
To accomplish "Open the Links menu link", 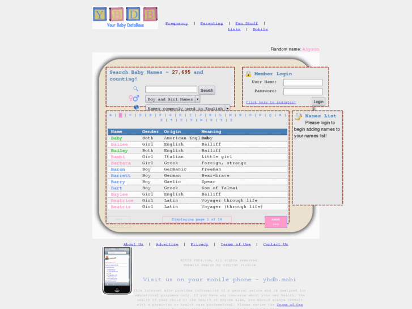I will [x=234, y=29].
